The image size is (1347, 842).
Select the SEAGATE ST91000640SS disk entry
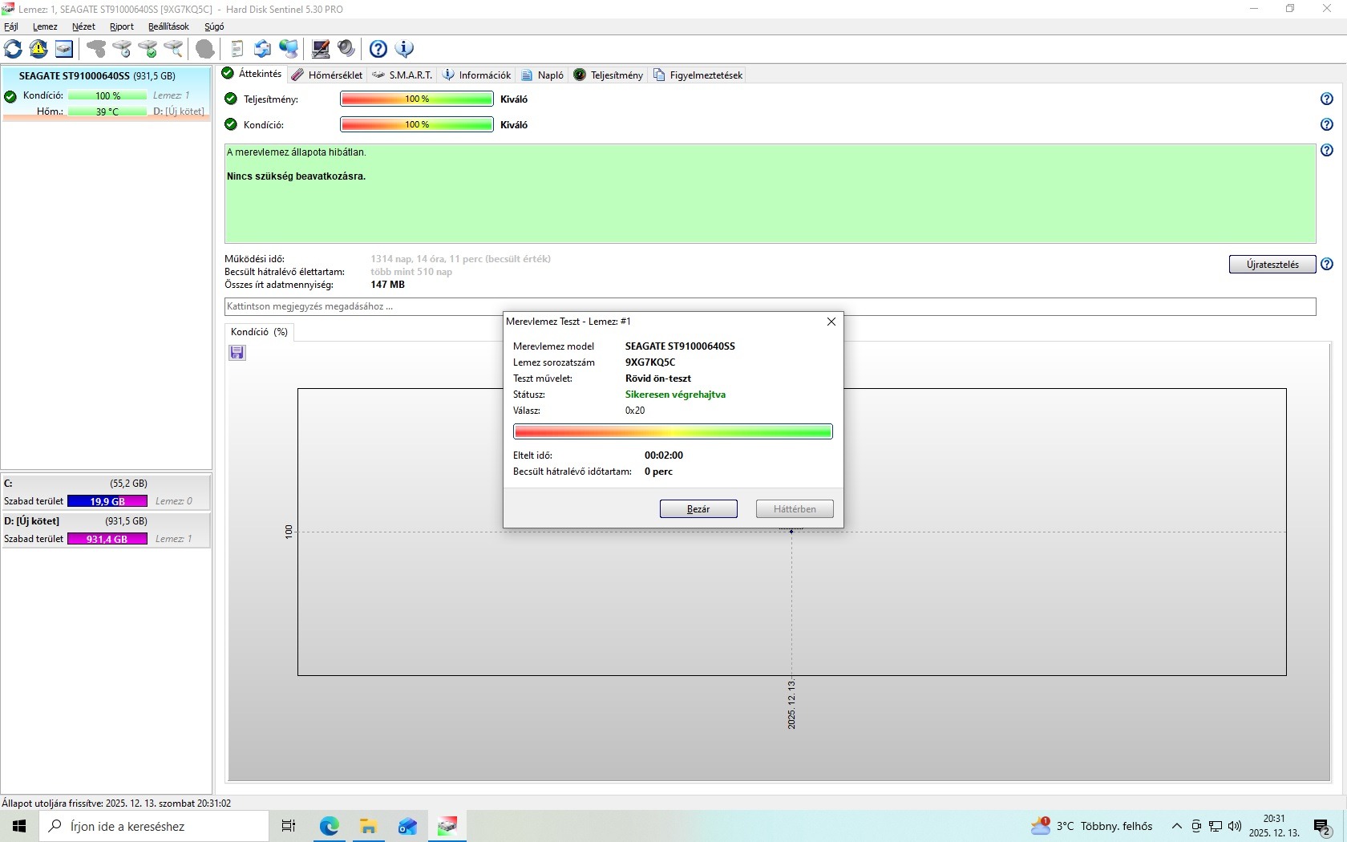point(106,95)
